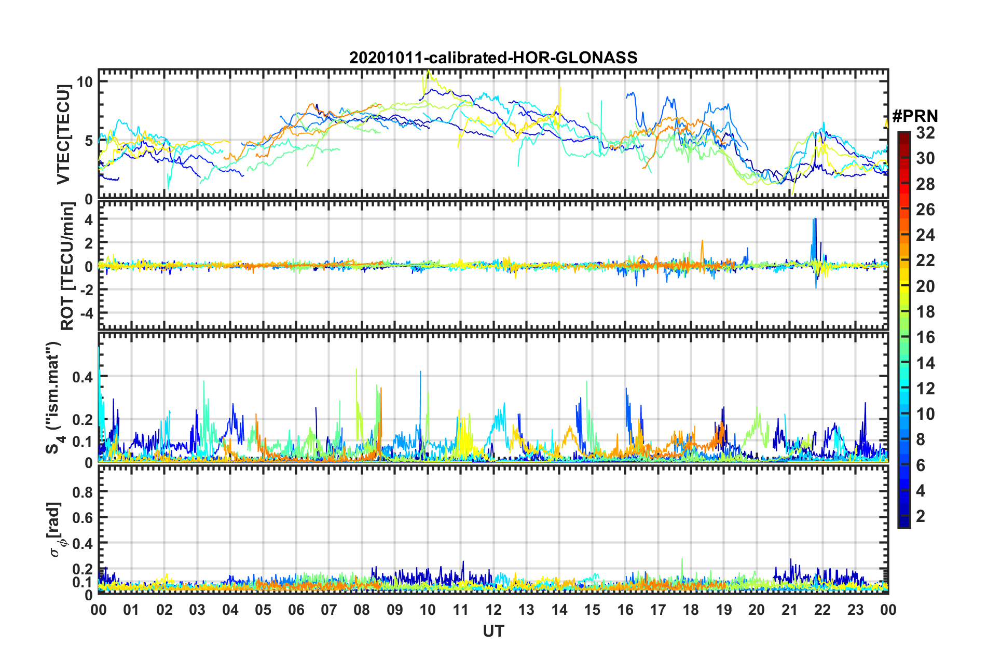Screen dimensions: 987x660
Task: Select the "UT" x-axis label
Action: click(x=493, y=631)
